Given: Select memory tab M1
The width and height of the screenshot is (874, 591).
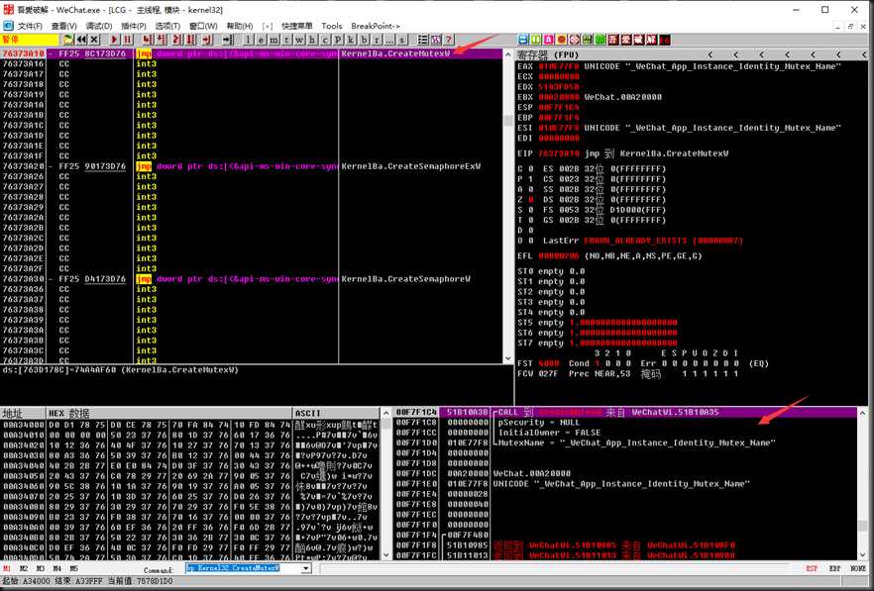Looking at the screenshot, I should coord(7,568).
